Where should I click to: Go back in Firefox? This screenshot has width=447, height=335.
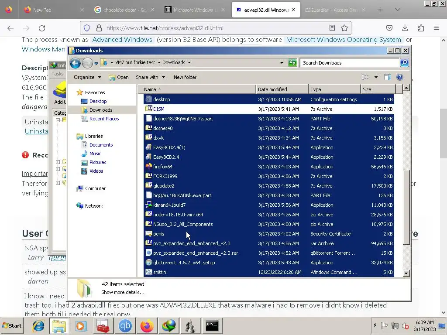point(10,28)
